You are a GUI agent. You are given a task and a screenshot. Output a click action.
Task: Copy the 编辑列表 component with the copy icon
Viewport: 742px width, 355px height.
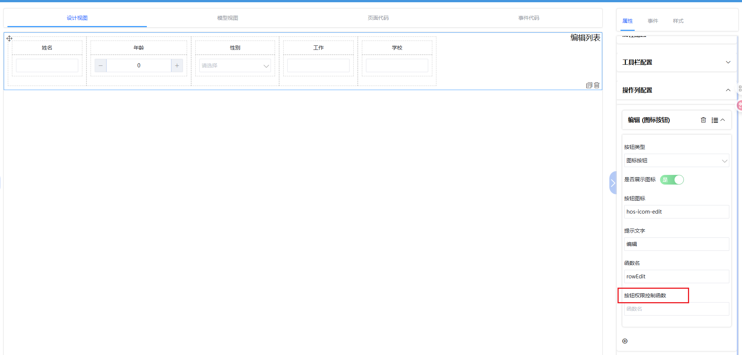[x=589, y=85]
